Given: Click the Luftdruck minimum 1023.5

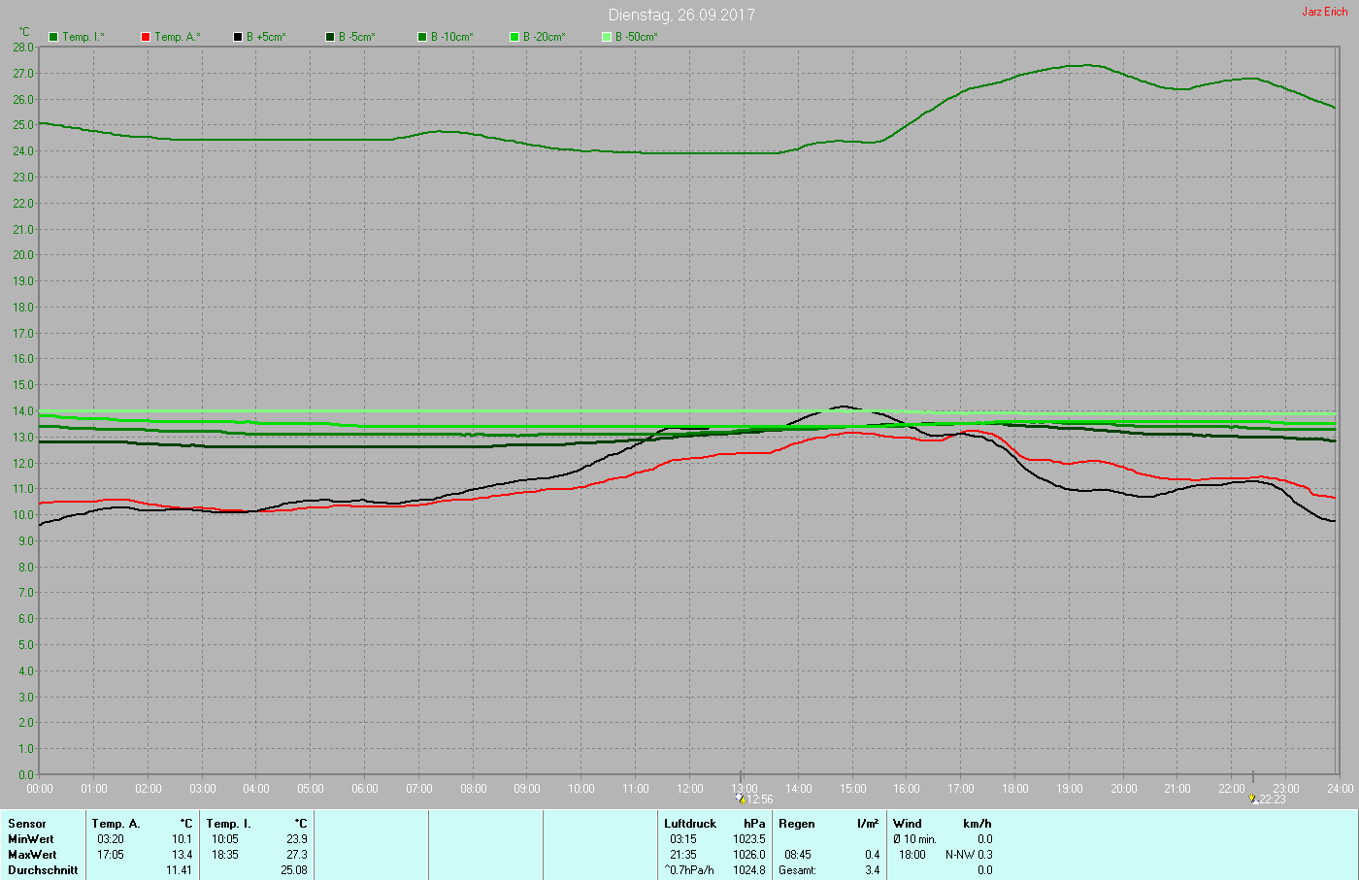Looking at the screenshot, I should point(749,839).
